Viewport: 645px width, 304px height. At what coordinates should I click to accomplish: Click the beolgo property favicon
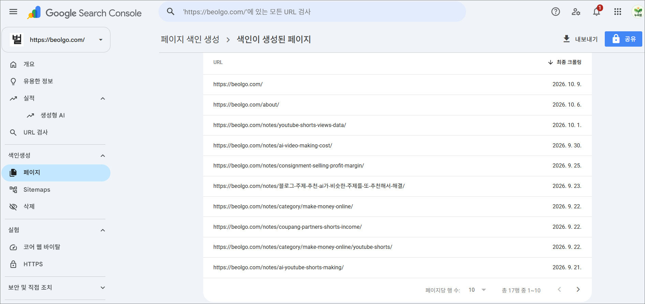tap(17, 39)
